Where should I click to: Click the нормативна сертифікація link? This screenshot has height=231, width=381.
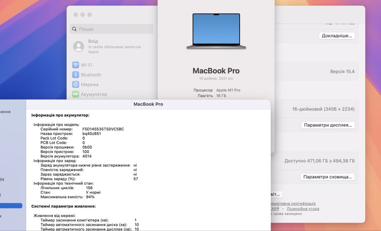[293, 203]
